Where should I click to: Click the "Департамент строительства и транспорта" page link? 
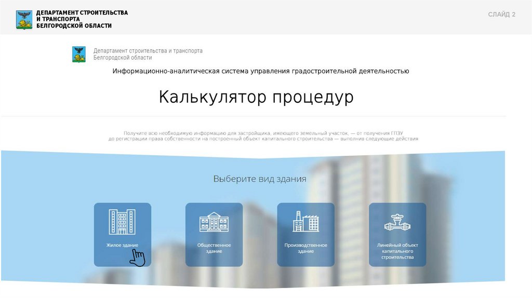click(148, 51)
